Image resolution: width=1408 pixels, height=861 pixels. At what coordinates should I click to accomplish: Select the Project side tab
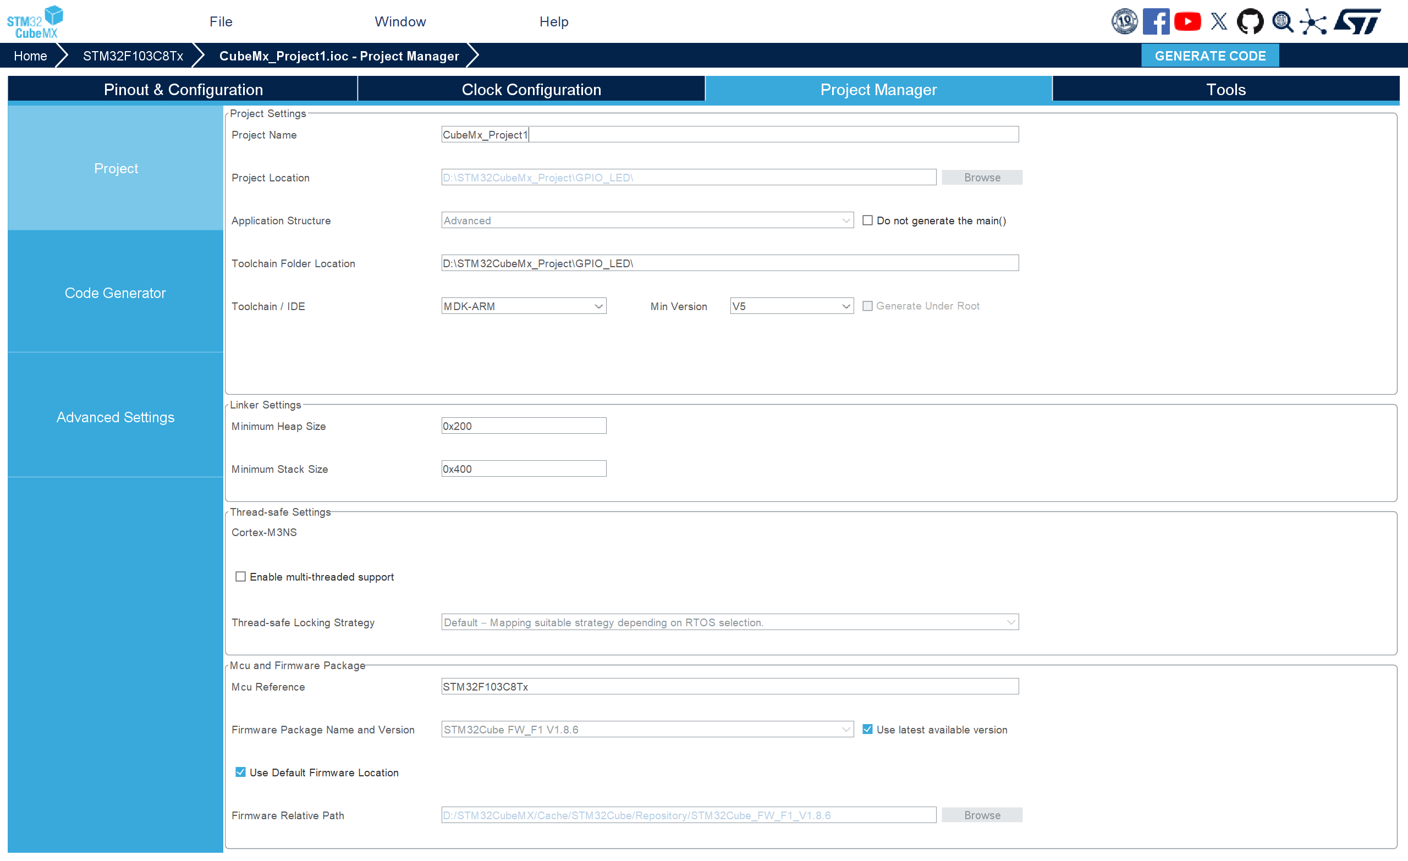pos(116,169)
